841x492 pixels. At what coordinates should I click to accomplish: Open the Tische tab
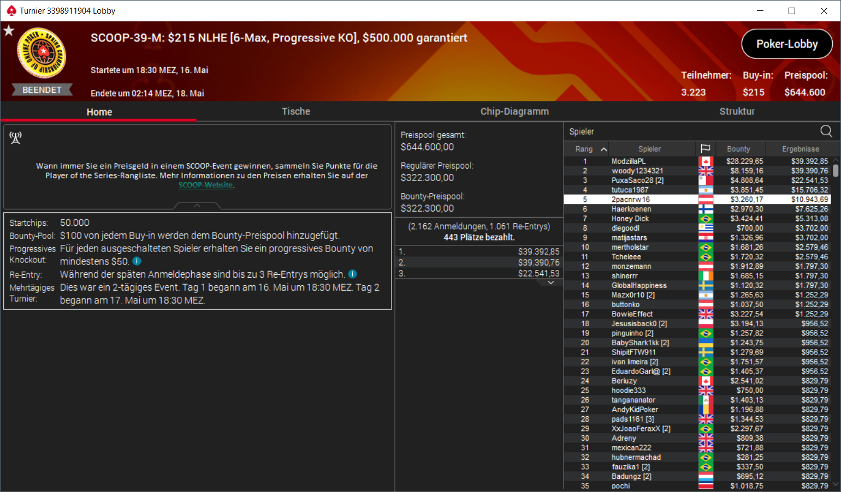coord(295,111)
